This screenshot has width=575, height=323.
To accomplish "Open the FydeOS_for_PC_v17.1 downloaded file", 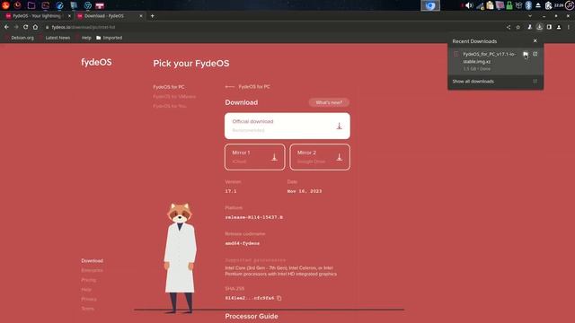I will pyautogui.click(x=489, y=57).
